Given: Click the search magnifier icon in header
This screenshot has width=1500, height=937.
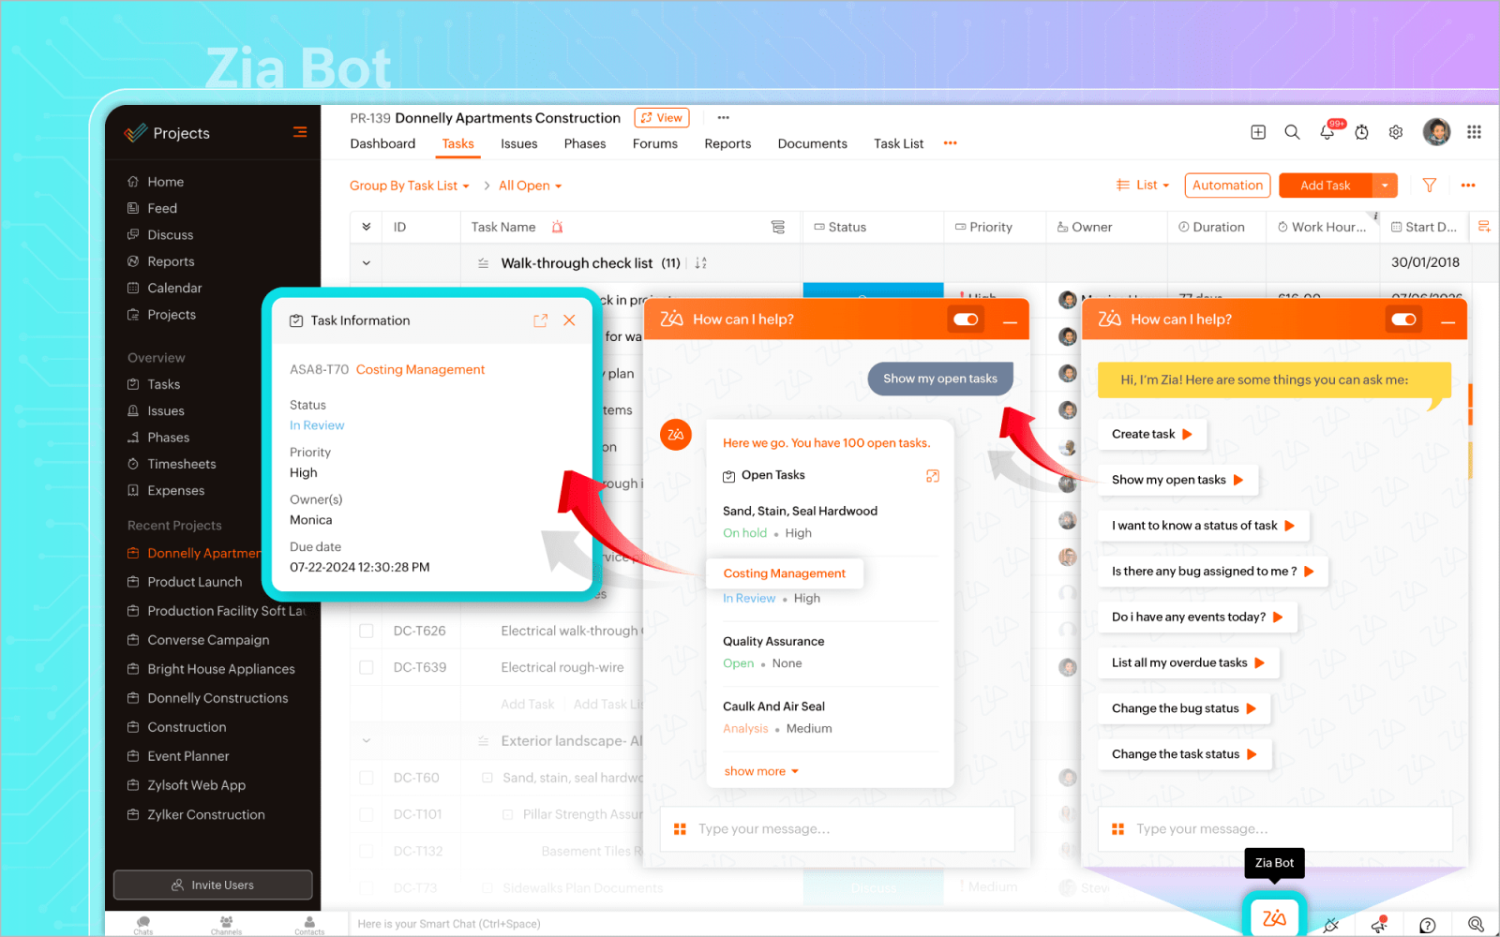Looking at the screenshot, I should coord(1292,132).
